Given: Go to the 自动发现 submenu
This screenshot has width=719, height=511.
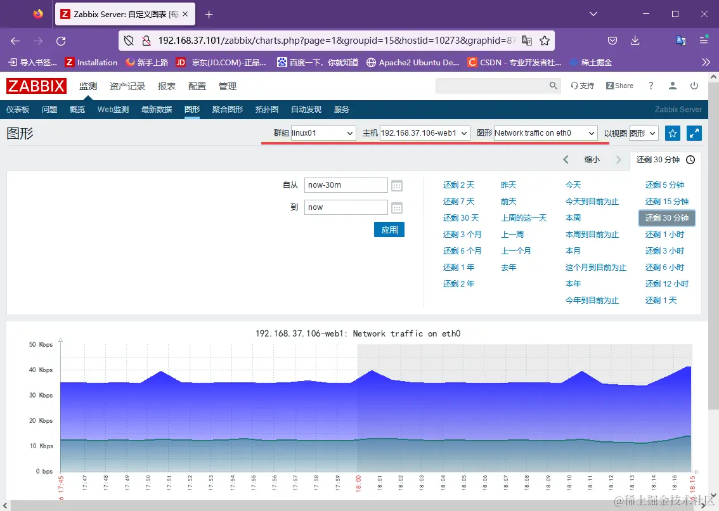Looking at the screenshot, I should (306, 110).
